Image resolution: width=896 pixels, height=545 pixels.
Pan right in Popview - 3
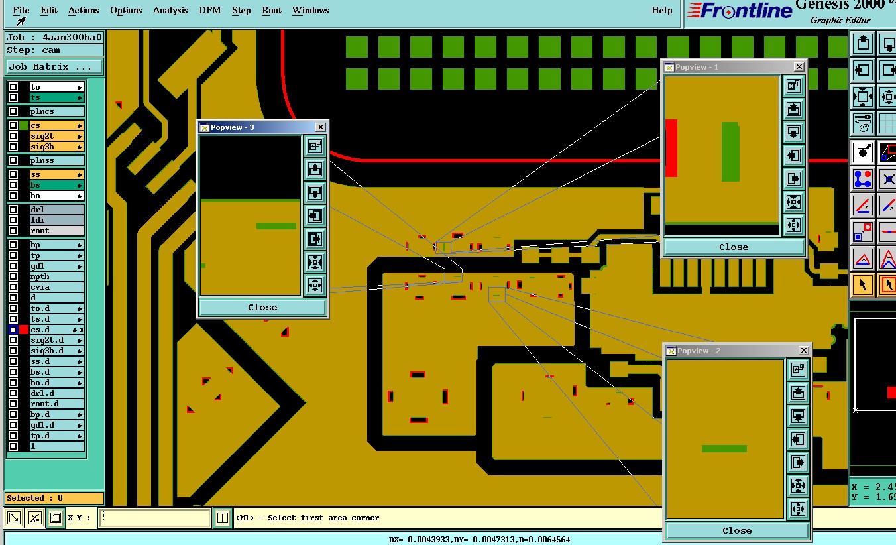tap(315, 239)
